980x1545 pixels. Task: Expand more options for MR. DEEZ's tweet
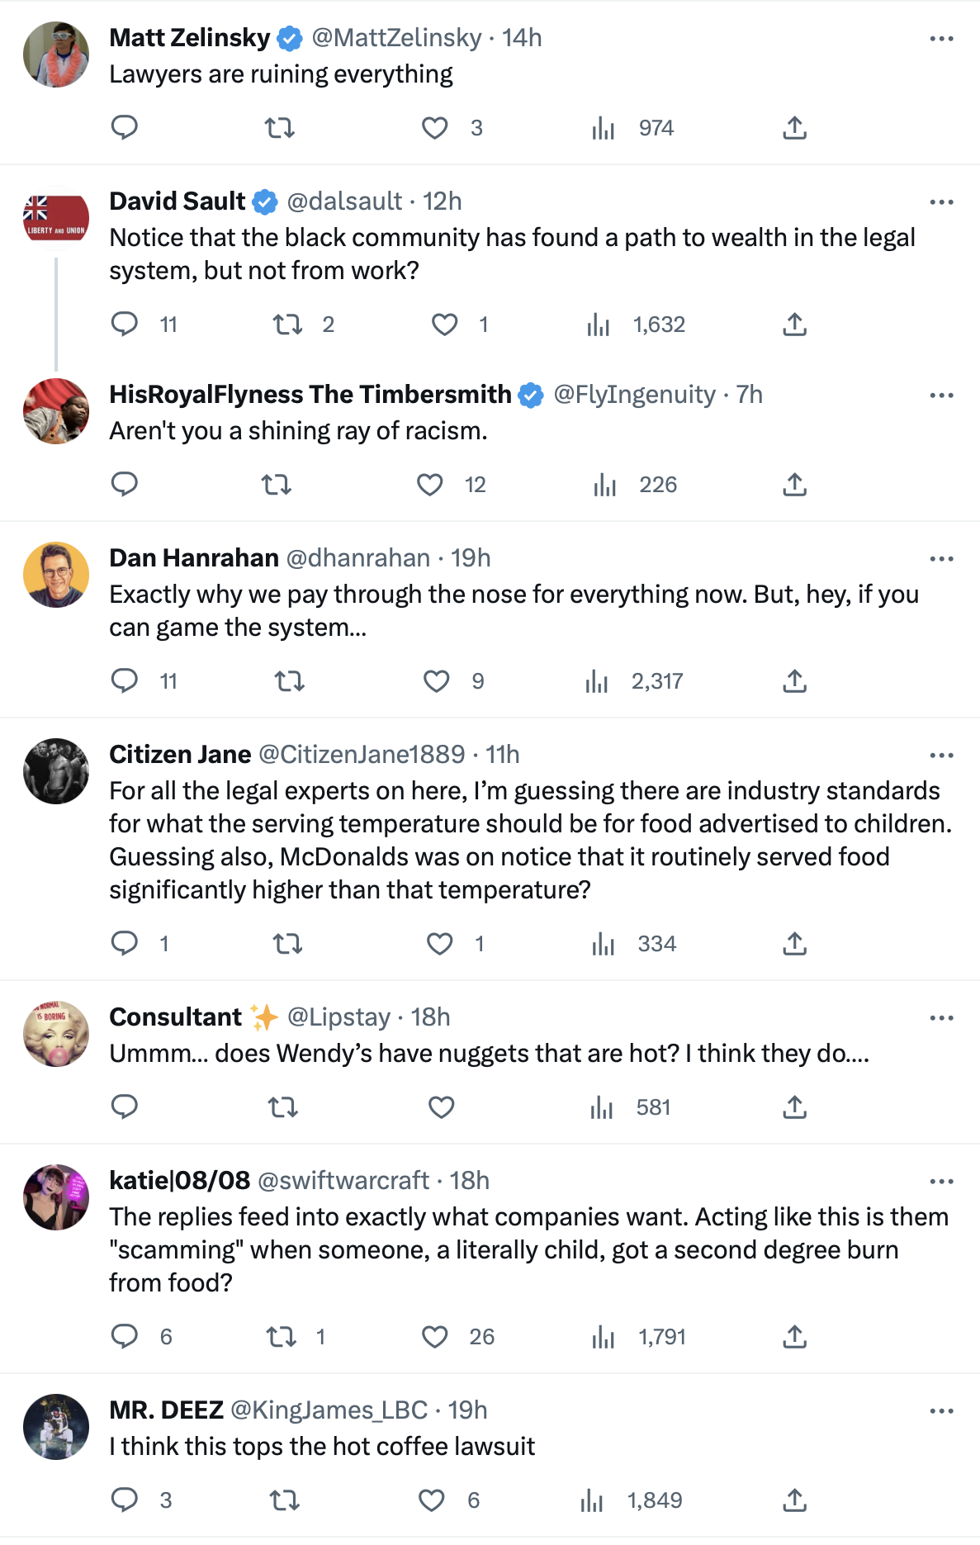[941, 1411]
